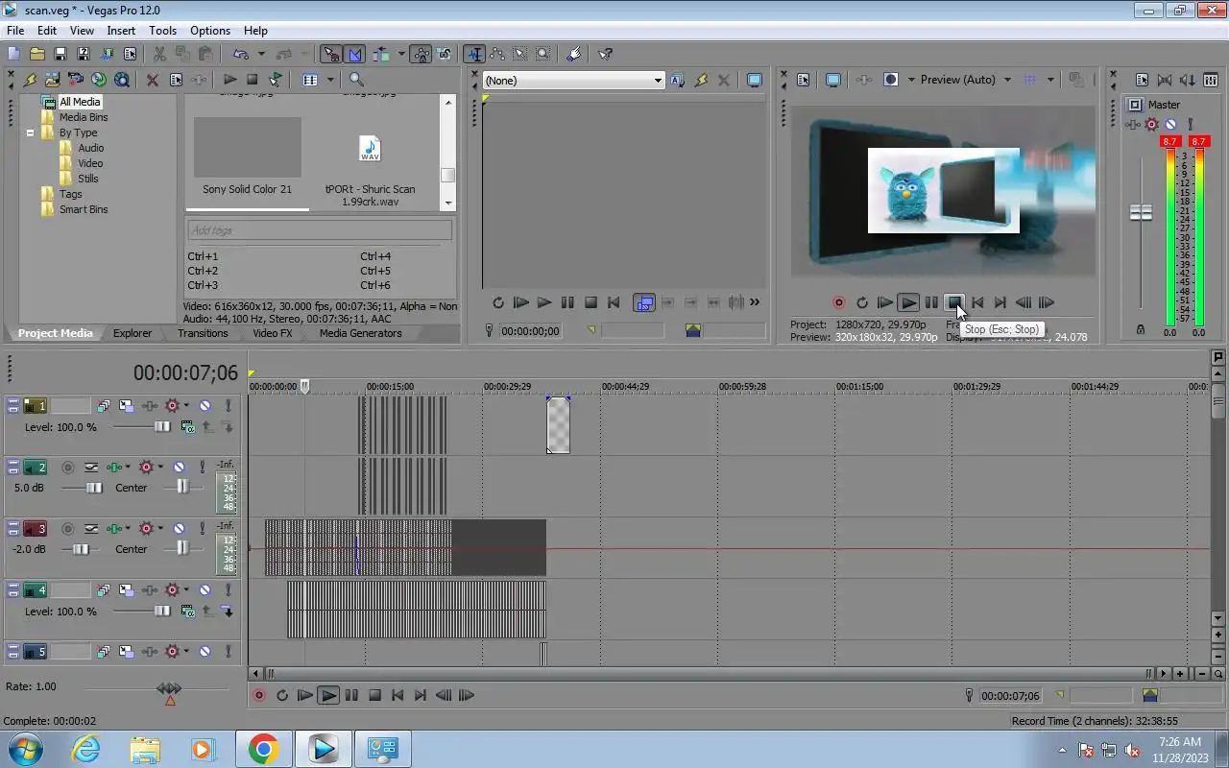Start preview in the Project Media toolbar
The image size is (1229, 768).
[x=229, y=80]
